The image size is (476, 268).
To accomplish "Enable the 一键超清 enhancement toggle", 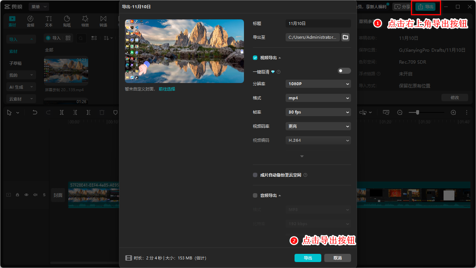I will click(344, 70).
